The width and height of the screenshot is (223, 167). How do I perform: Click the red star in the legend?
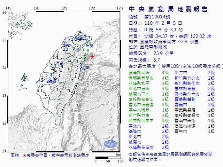[25, 156]
